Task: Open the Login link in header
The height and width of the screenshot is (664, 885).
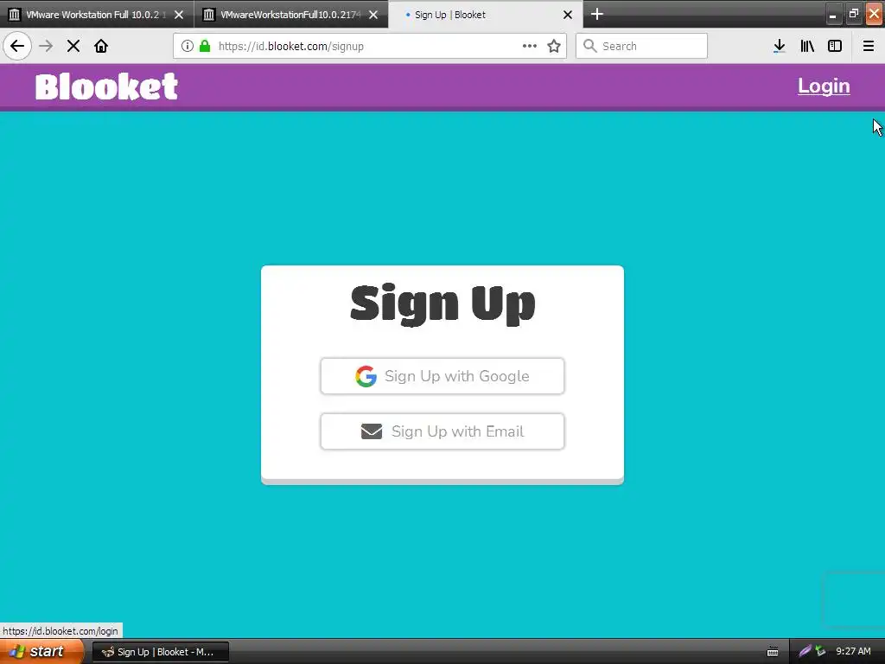Action: pyautogui.click(x=824, y=86)
